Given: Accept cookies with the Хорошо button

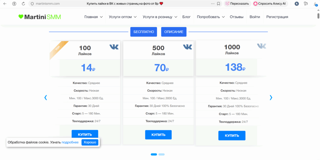Looking at the screenshot, I should click(90, 142).
